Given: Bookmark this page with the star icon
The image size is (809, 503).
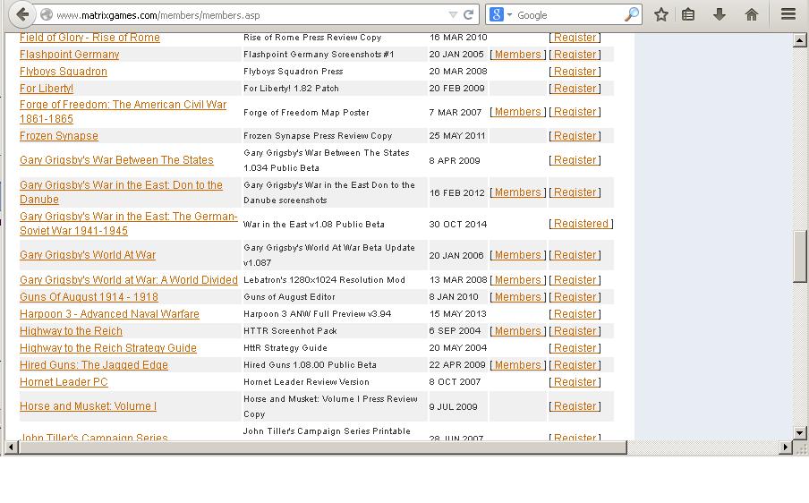Looking at the screenshot, I should click(x=661, y=14).
